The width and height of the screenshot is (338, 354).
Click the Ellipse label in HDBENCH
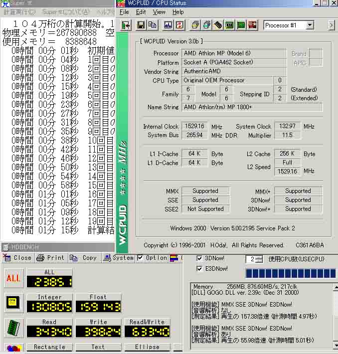click(147, 347)
